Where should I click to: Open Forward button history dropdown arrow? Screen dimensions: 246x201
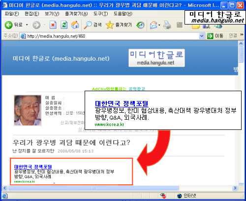pos(45,25)
